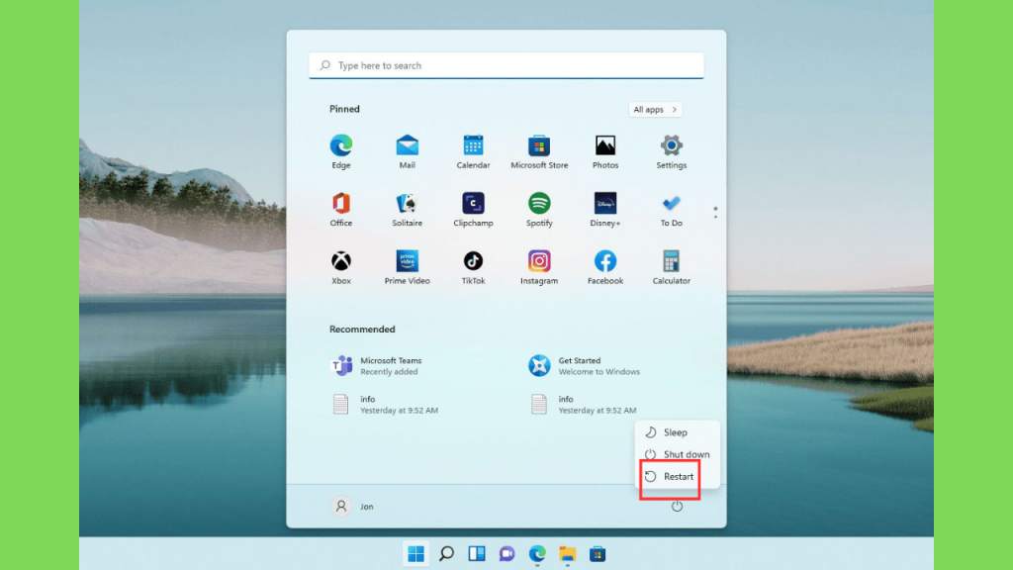The height and width of the screenshot is (570, 1013).
Task: Expand the All apps list
Action: click(x=655, y=109)
